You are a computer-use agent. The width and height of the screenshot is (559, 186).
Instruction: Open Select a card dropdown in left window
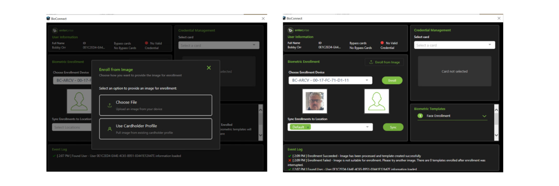(x=219, y=45)
